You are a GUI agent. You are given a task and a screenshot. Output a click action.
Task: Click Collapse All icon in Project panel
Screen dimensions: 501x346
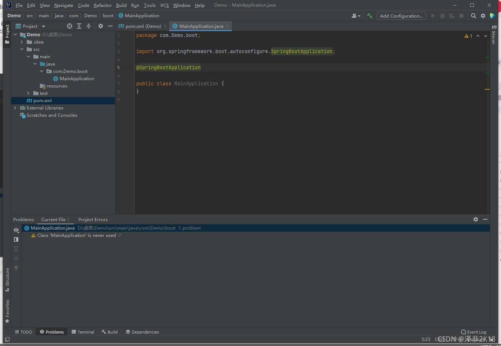[89, 26]
